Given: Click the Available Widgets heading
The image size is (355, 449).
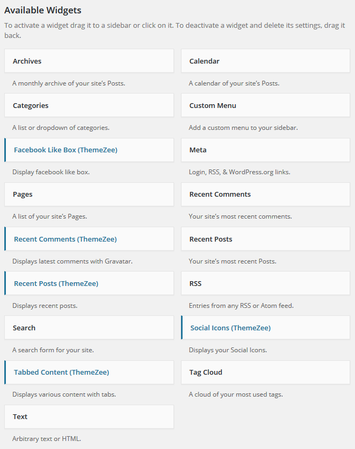Looking at the screenshot, I should pos(43,10).
